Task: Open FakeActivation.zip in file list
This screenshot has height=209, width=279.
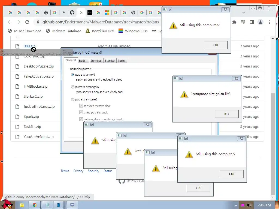Action: pos(39,76)
